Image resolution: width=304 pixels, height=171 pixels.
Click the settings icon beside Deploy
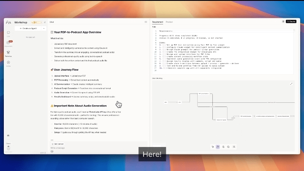[x=283, y=21]
